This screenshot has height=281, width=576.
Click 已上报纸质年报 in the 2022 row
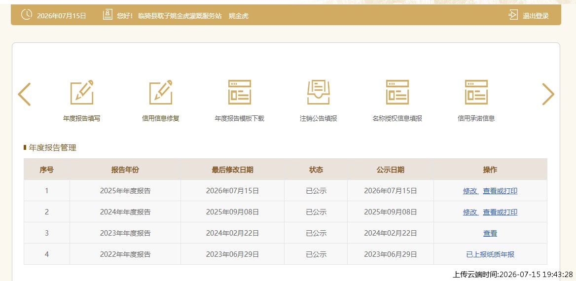tap(490, 254)
